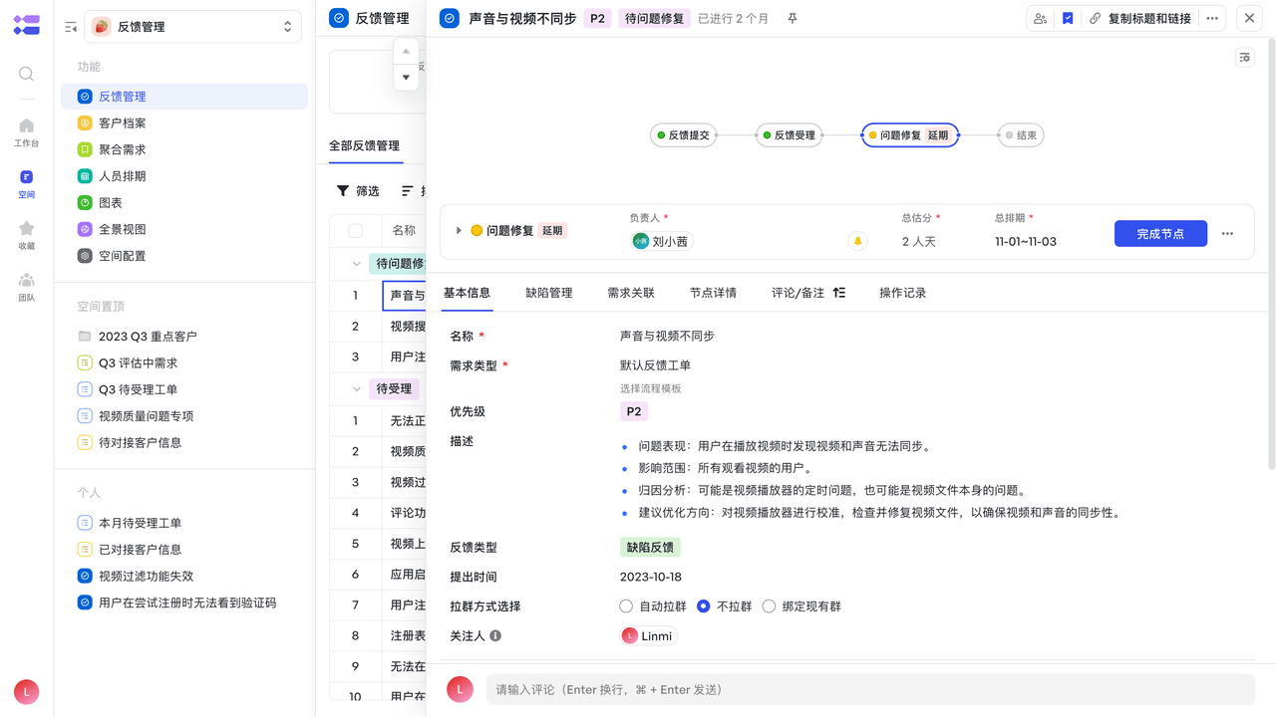Collapse the 待受理 group chevron
Image resolution: width=1276 pixels, height=717 pixels.
coord(356,389)
